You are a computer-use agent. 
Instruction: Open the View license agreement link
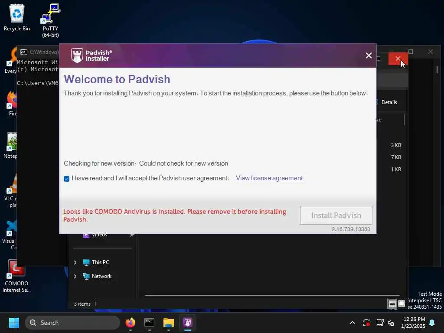click(x=269, y=178)
